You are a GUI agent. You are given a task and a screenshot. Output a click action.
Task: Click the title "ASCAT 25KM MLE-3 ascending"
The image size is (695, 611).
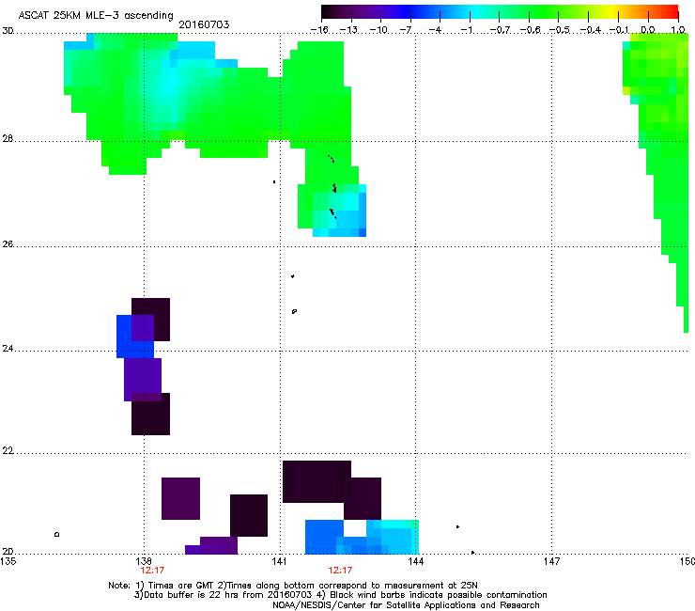96,15
